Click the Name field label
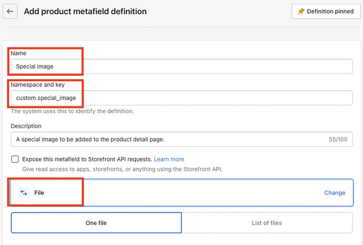 coord(18,54)
